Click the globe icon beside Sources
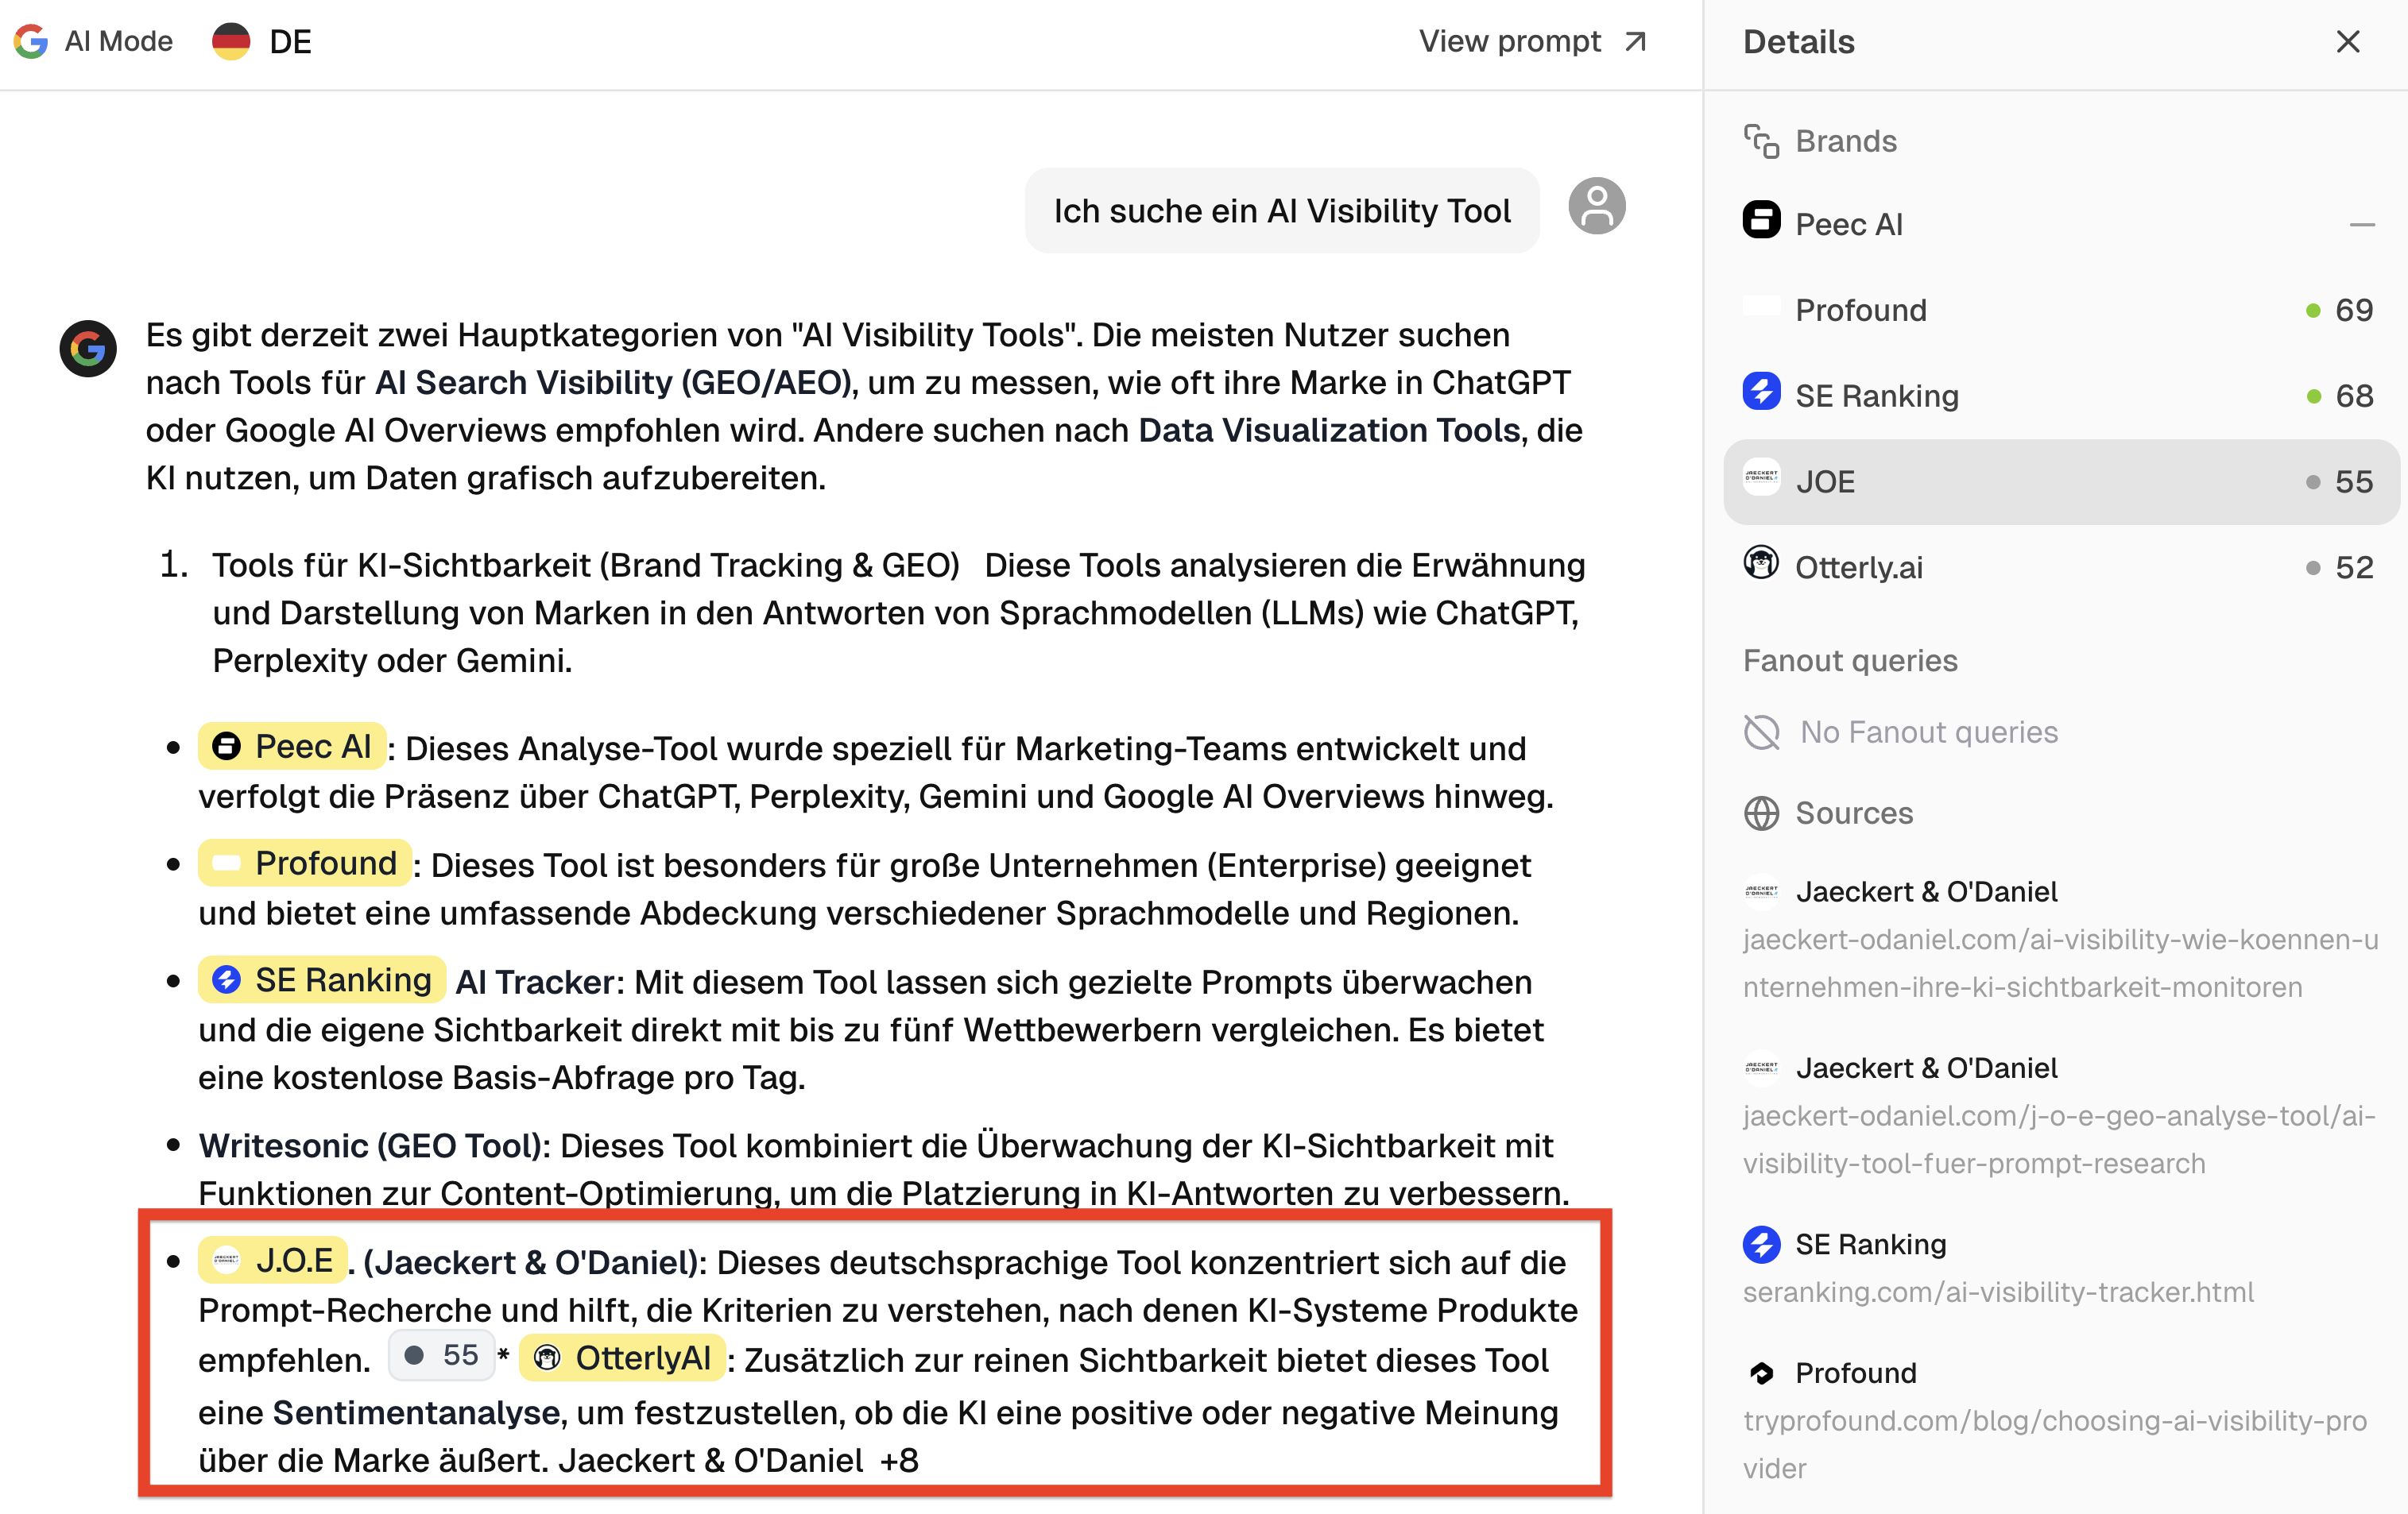Screen dimensions: 2408x1514 1761,813
